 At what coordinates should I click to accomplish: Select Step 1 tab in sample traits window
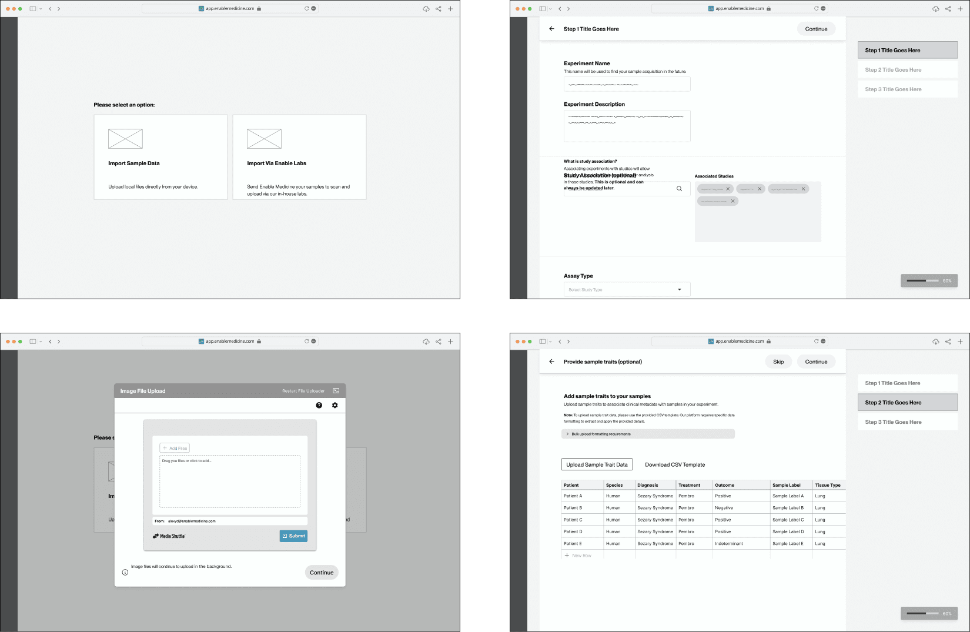pos(908,383)
